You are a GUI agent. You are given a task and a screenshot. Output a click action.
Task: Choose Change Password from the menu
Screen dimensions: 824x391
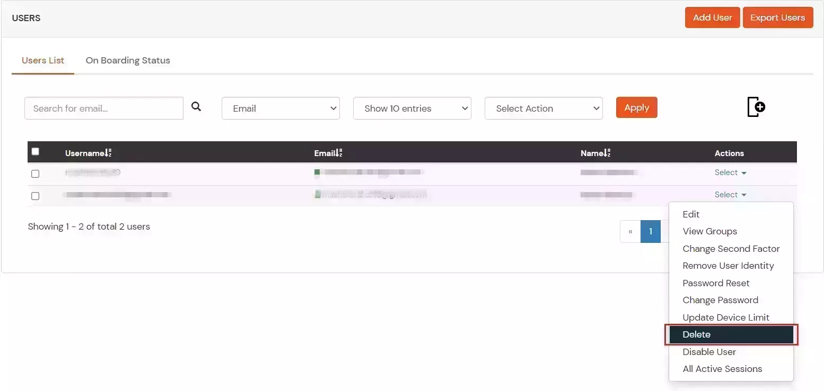pos(731,300)
